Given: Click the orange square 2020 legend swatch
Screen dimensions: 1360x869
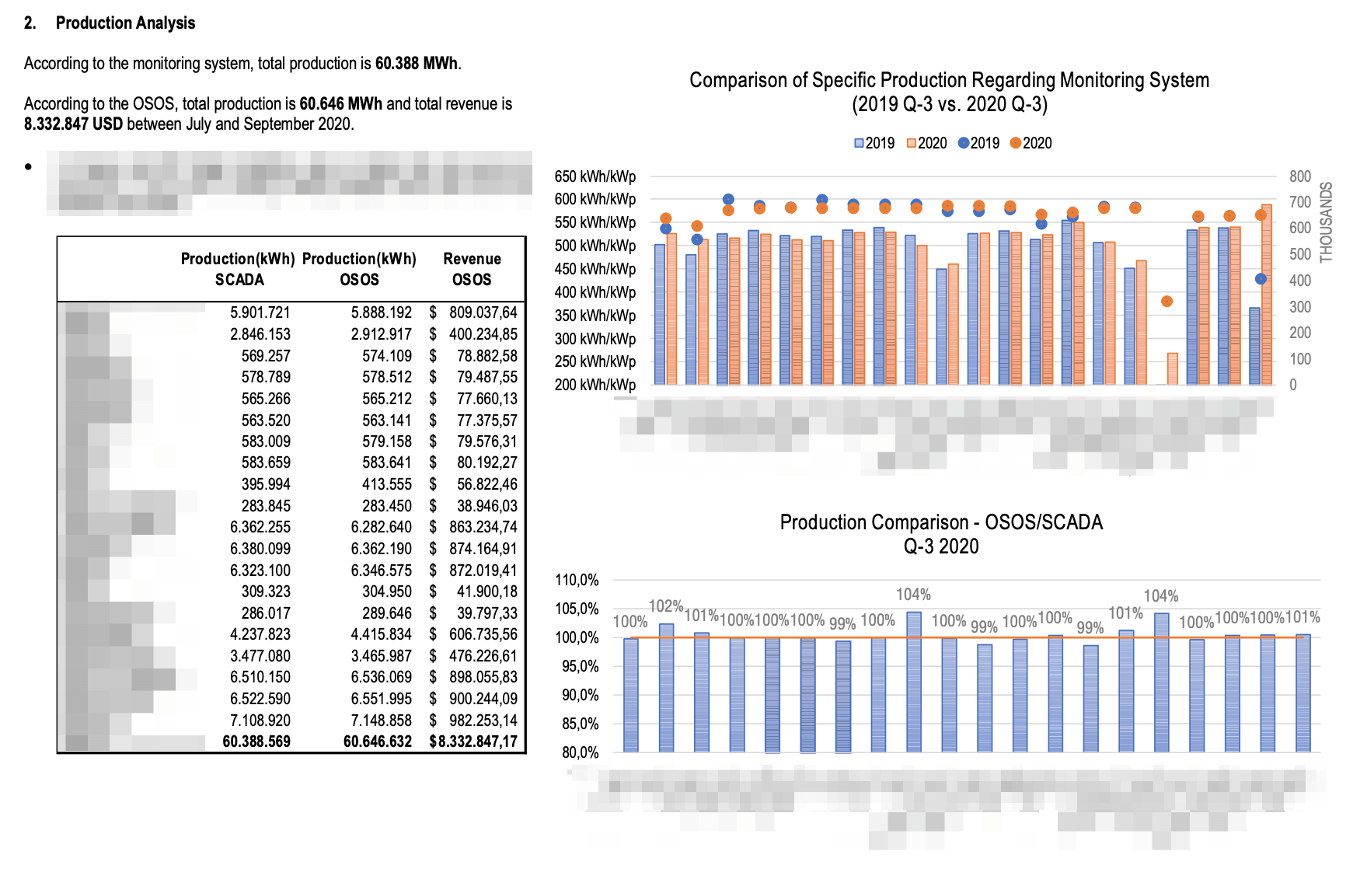Looking at the screenshot, I should pos(912,143).
